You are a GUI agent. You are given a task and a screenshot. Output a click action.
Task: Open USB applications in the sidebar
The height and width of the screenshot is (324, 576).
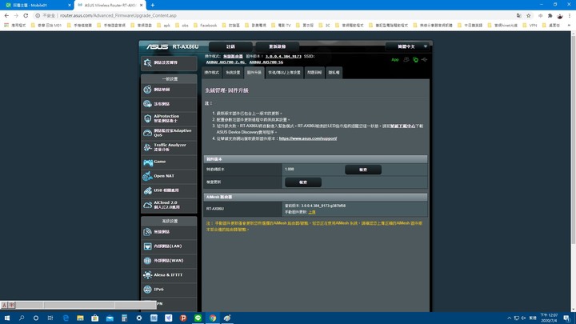169,190
